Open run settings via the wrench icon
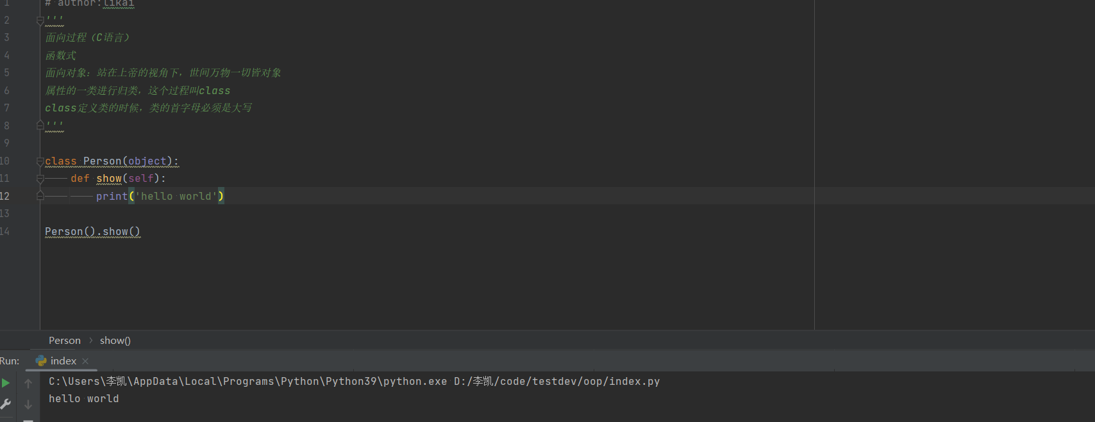Screen dimensions: 1095x422 click(6, 404)
